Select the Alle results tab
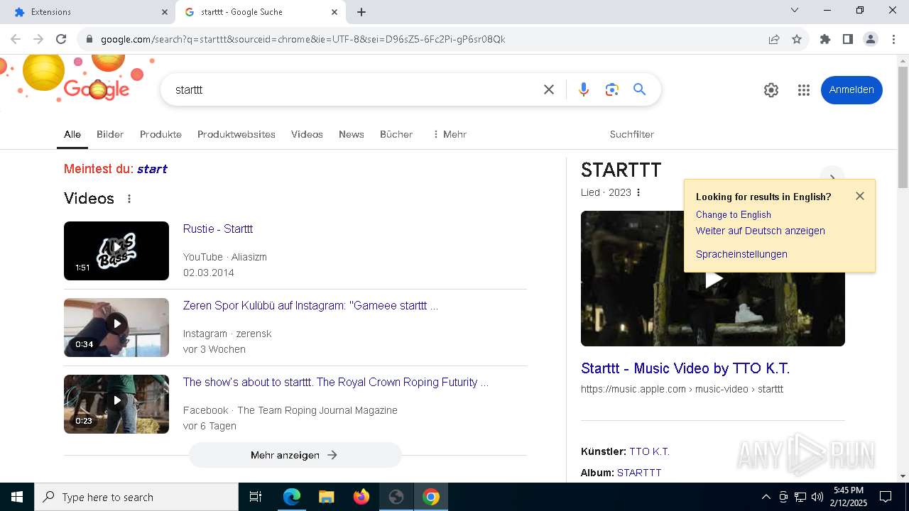909x511 pixels. tap(72, 134)
